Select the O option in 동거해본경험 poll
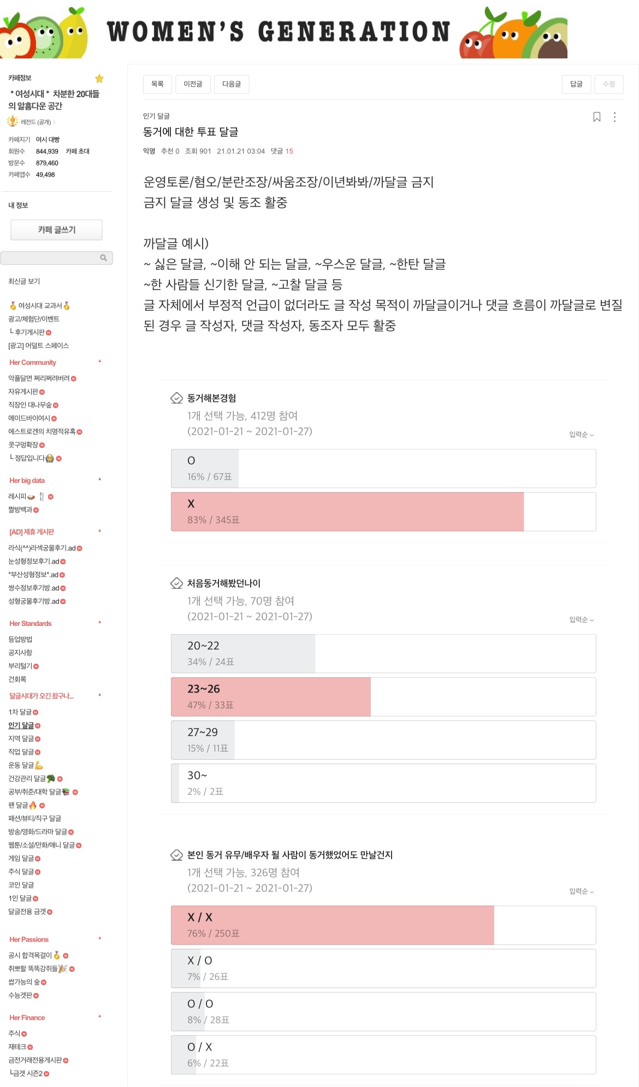Viewport: 639px width, 1087px height. (383, 469)
